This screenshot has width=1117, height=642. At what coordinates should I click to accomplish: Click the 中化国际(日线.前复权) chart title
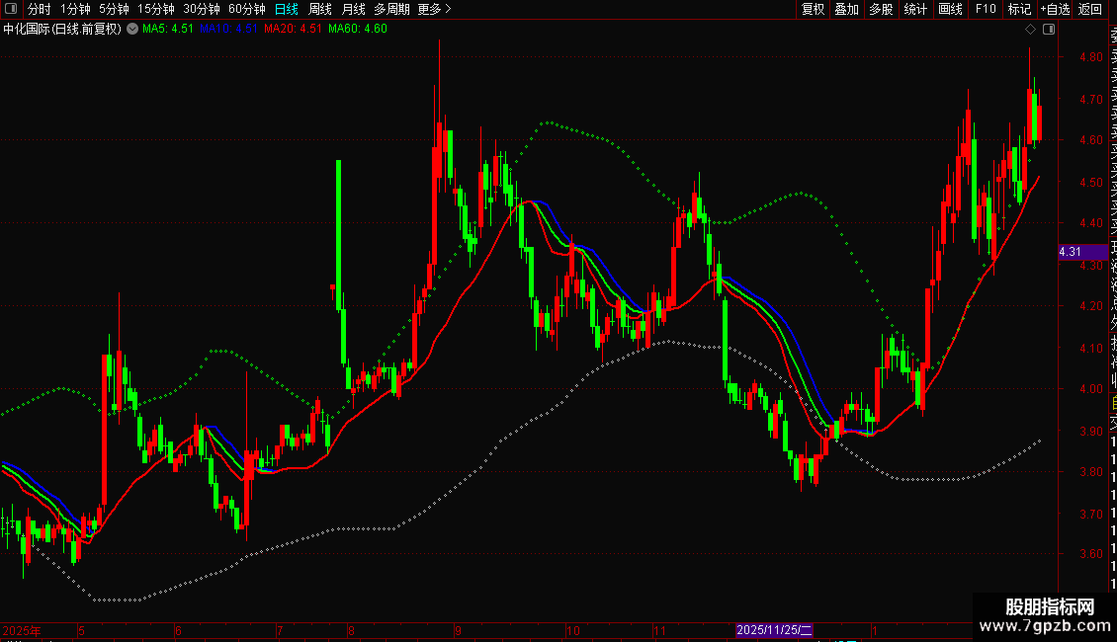62,30
